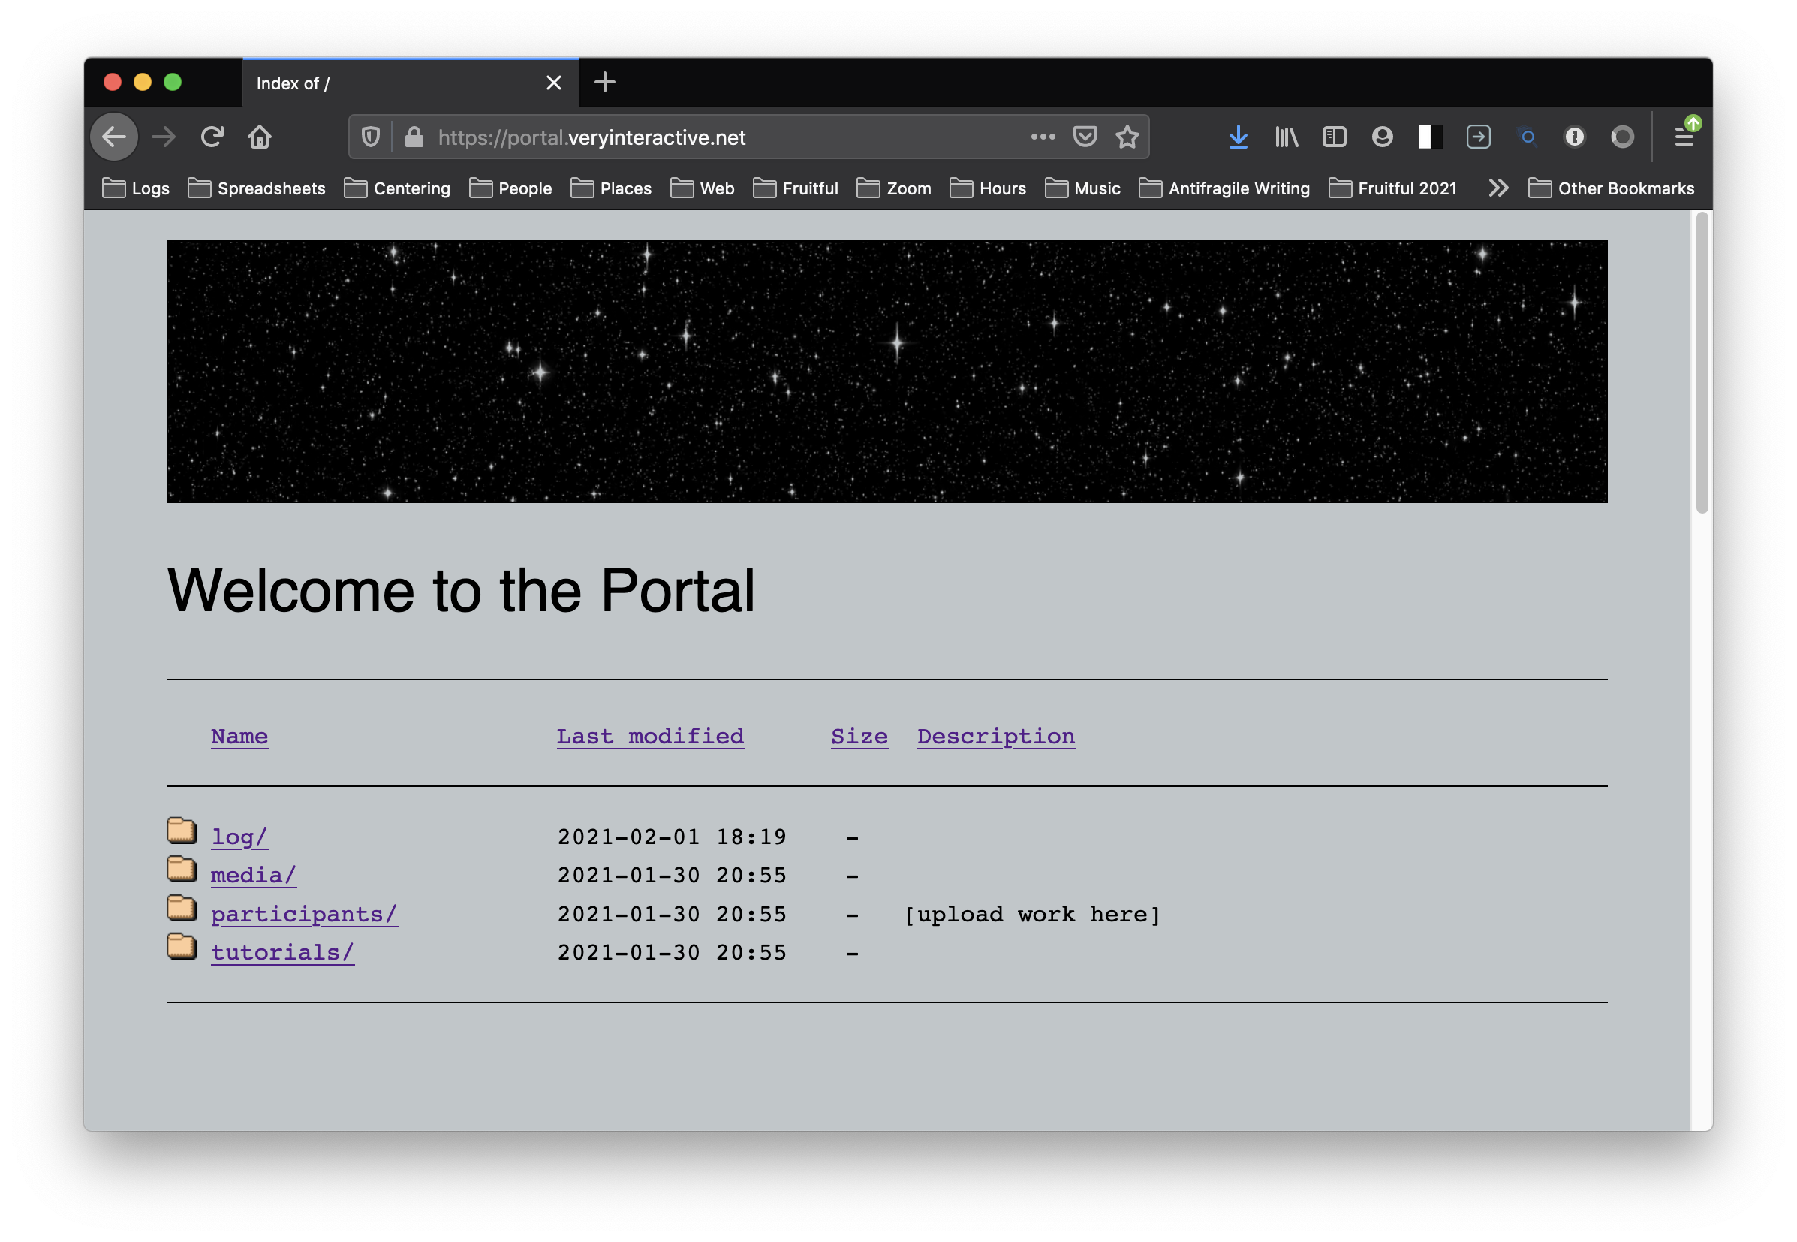1797x1242 pixels.
Task: Go back with the back arrow button
Action: tap(114, 137)
